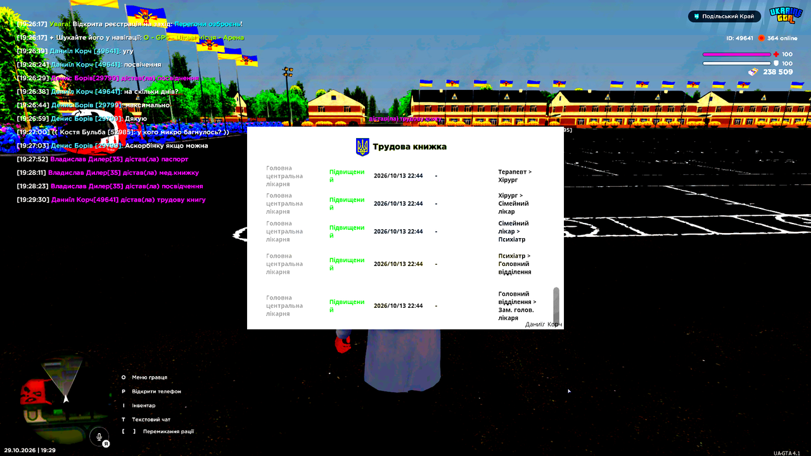811x456 pixels.
Task: Click the date and time 29.10.2026 | 19:29
Action: pyautogui.click(x=30, y=450)
